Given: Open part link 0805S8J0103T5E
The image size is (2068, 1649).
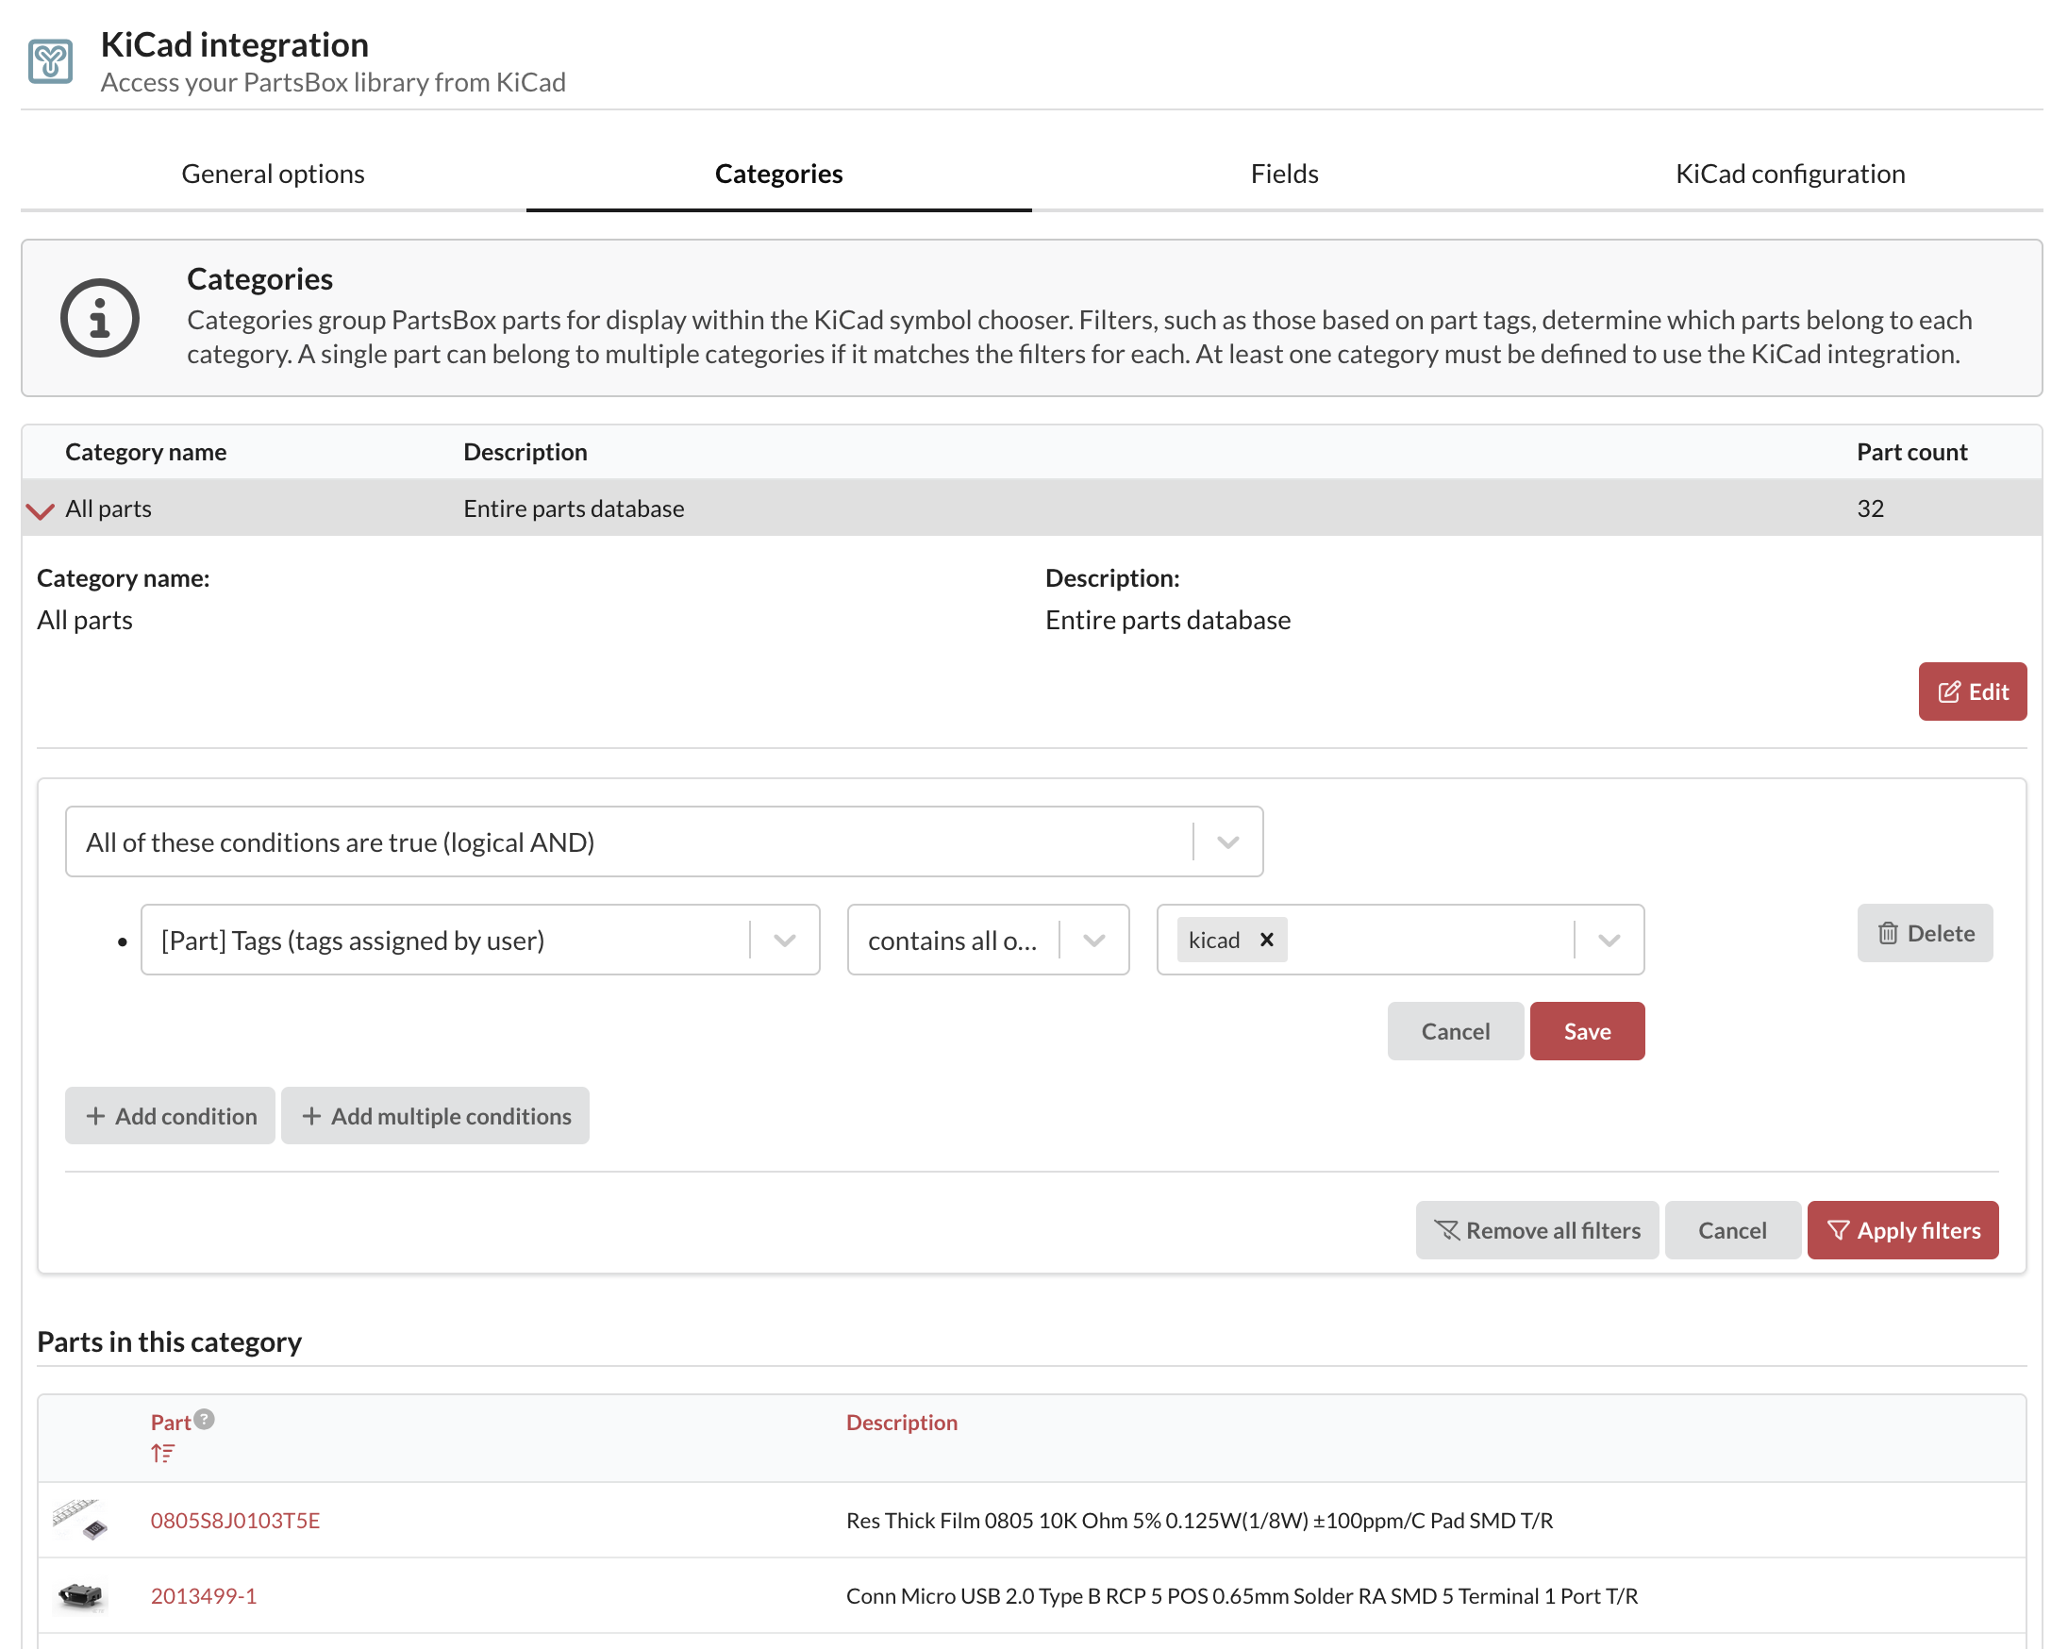Looking at the screenshot, I should point(235,1521).
